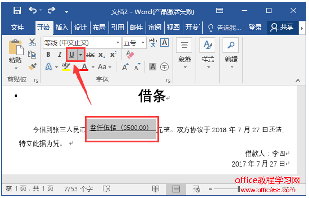
Task: Apply text effects blue A
Action: coord(48,67)
